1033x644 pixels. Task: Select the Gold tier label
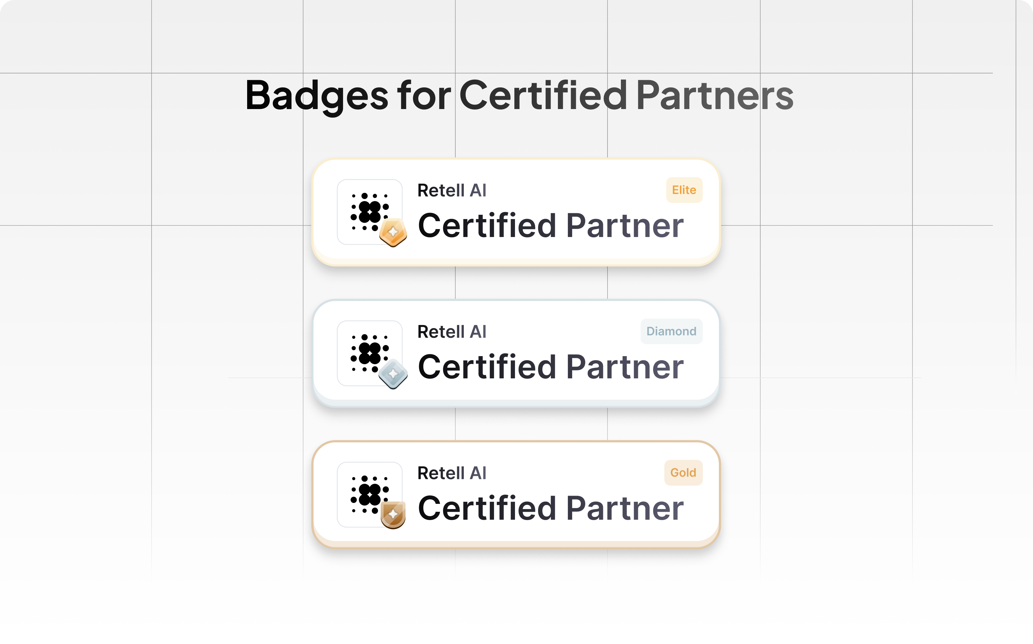(x=683, y=473)
